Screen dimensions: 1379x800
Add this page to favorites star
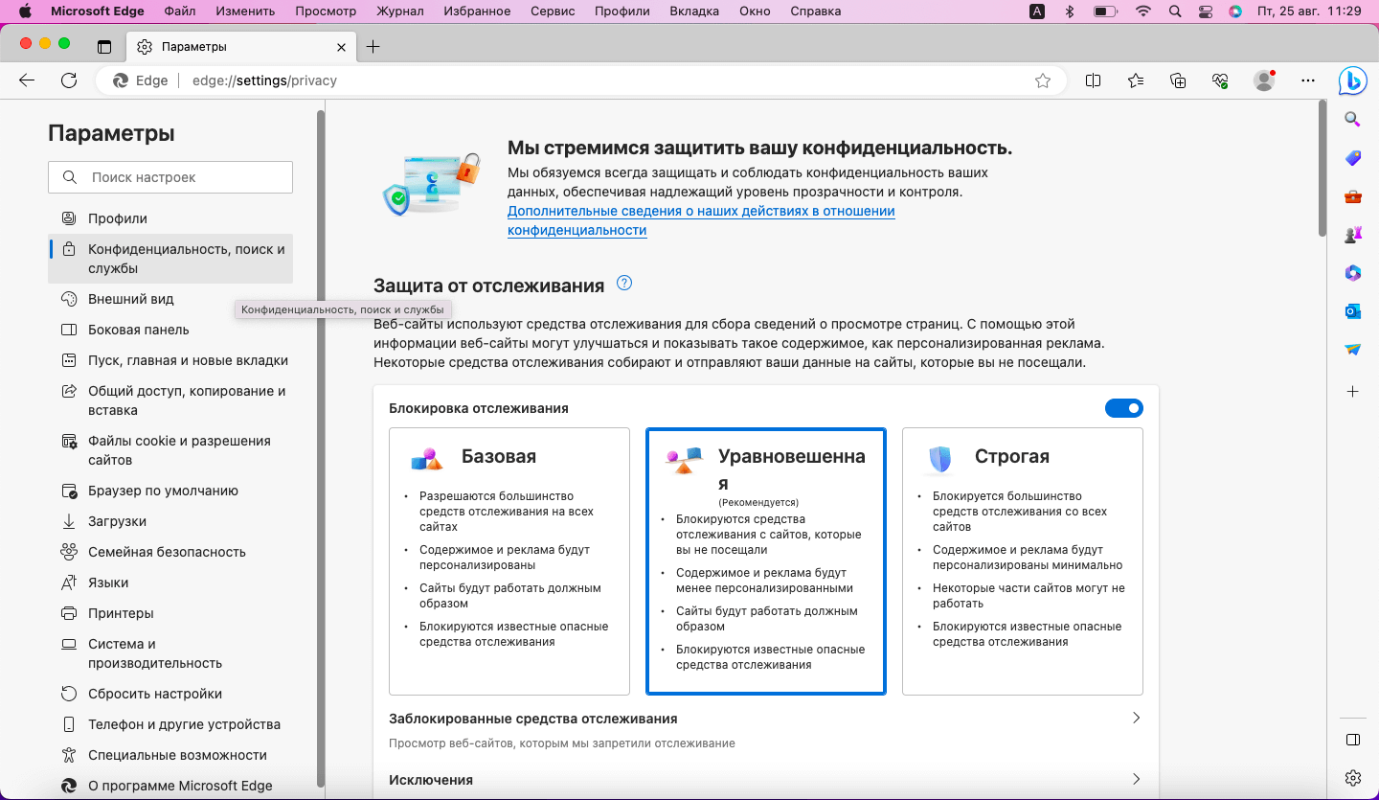tap(1043, 80)
